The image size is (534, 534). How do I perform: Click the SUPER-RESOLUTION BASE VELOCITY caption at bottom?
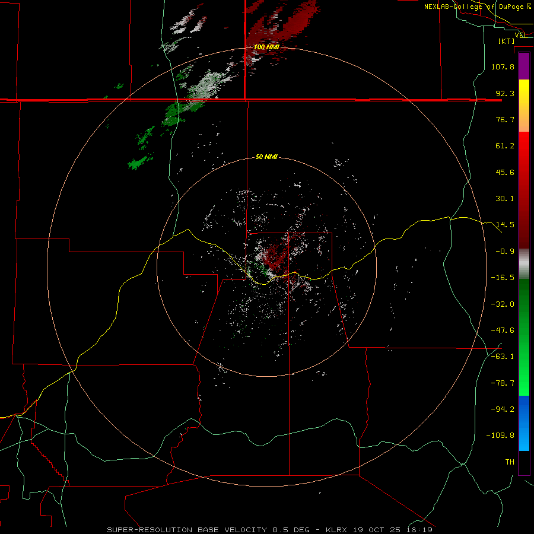187,530
